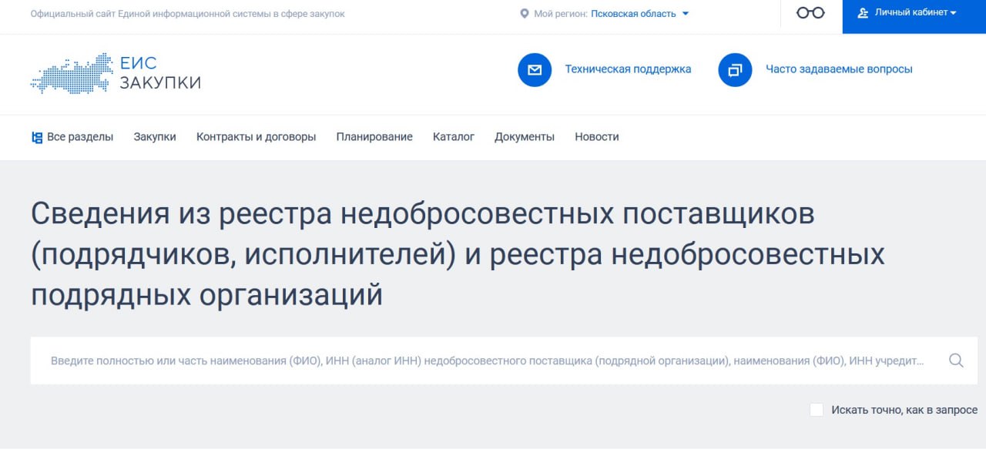Click the user icon in Личный кабинет
Screen dimensions: 986x456
pyautogui.click(x=863, y=13)
